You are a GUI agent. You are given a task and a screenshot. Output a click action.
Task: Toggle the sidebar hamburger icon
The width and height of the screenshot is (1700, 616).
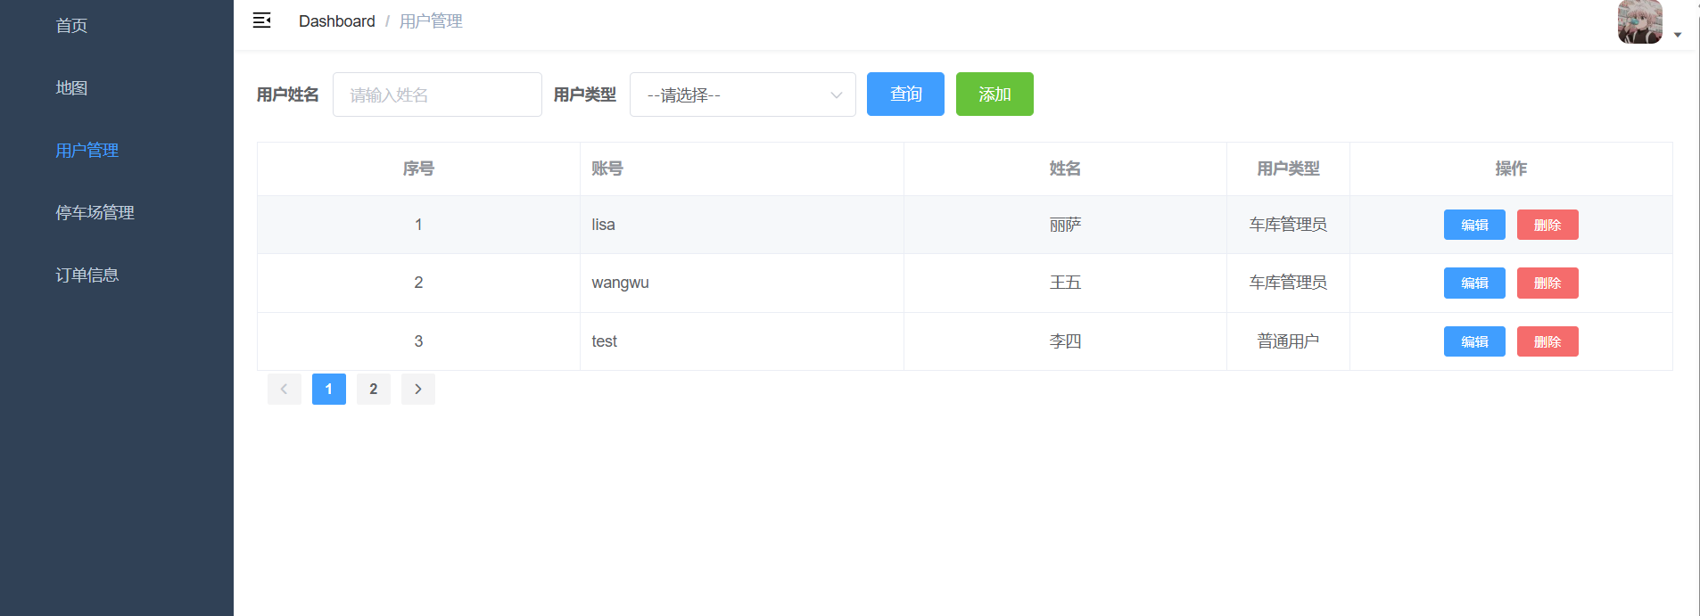(x=261, y=21)
